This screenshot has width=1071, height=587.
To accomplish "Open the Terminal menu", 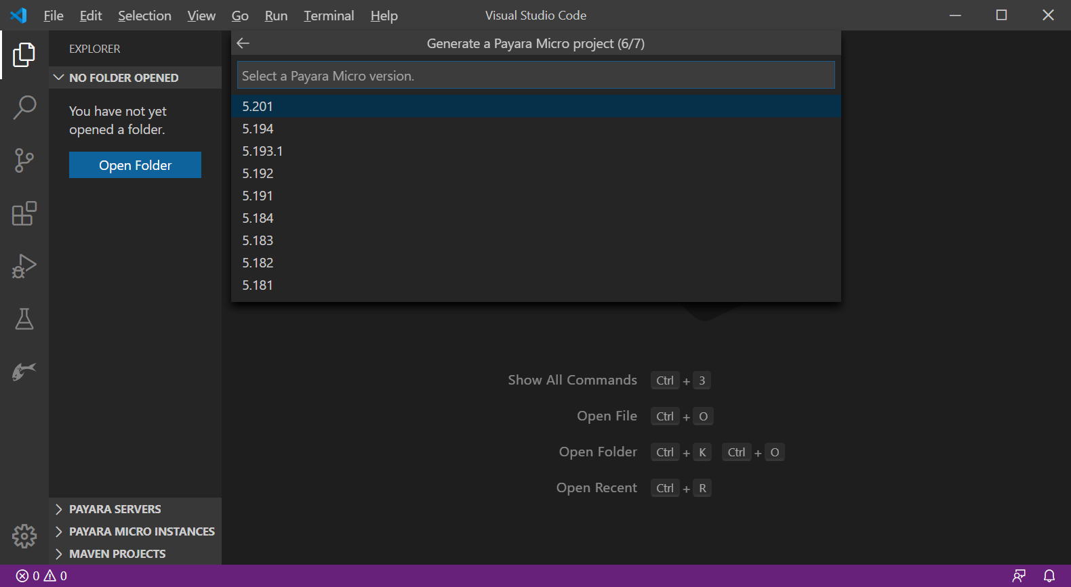I will point(329,16).
